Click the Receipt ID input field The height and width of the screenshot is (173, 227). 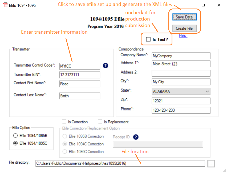158,144
